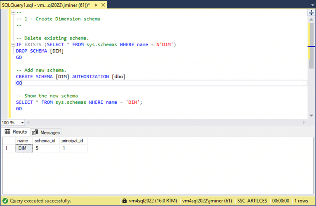This screenshot has width=316, height=206.
Task: Collapse the IF EXISTS code block
Action: click(13, 45)
